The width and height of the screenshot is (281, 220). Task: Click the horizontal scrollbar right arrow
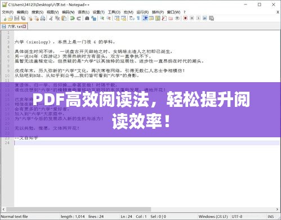pyautogui.click(x=278, y=209)
